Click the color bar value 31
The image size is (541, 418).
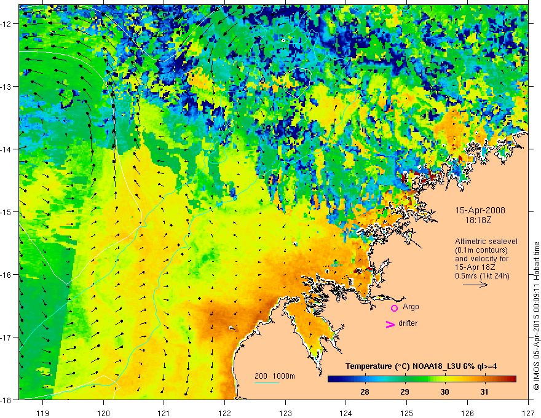click(484, 392)
